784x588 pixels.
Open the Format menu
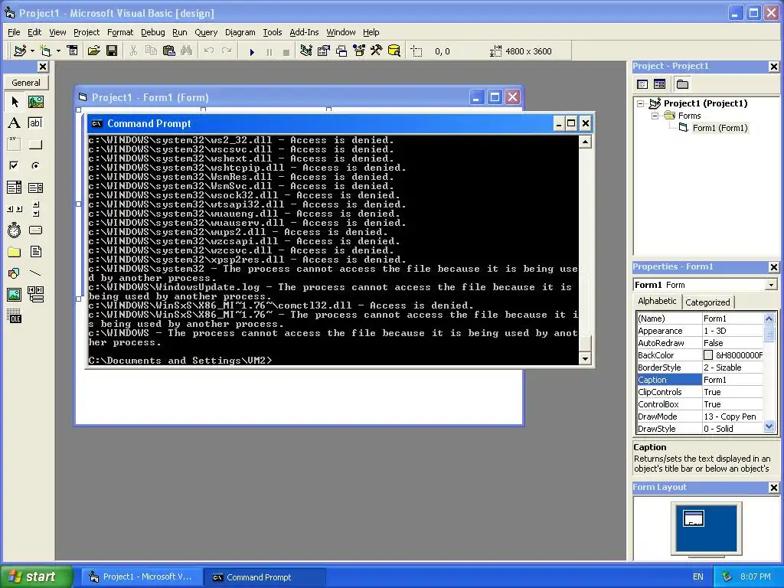click(x=120, y=32)
